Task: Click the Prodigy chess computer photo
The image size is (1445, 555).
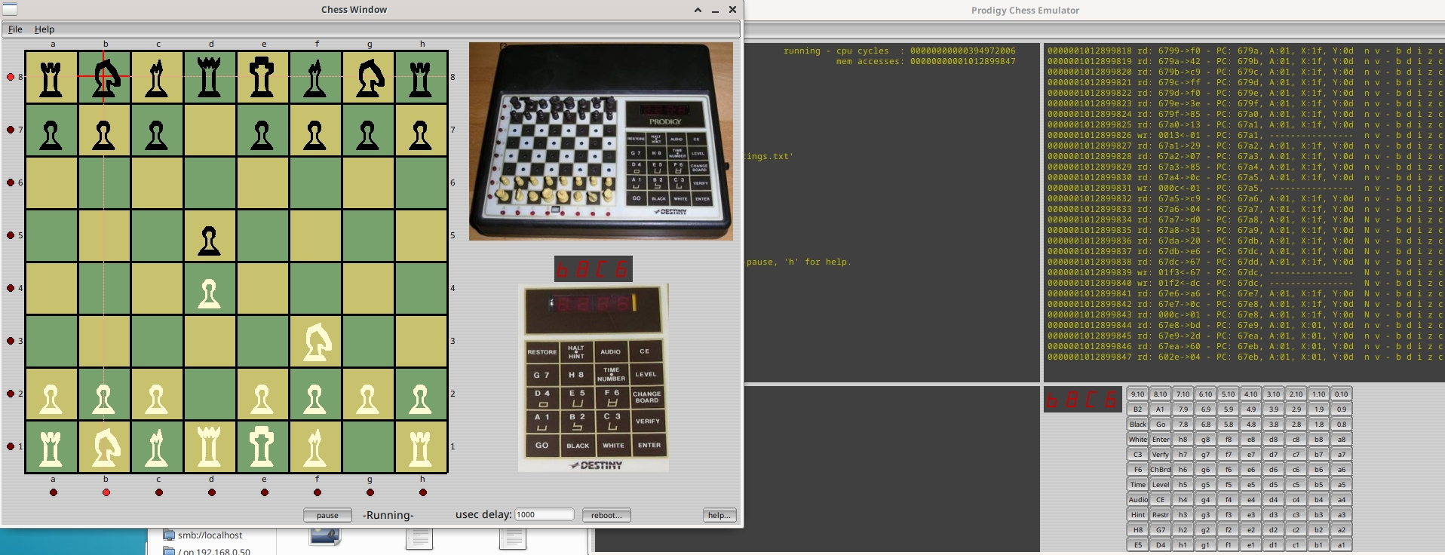Action: point(601,141)
